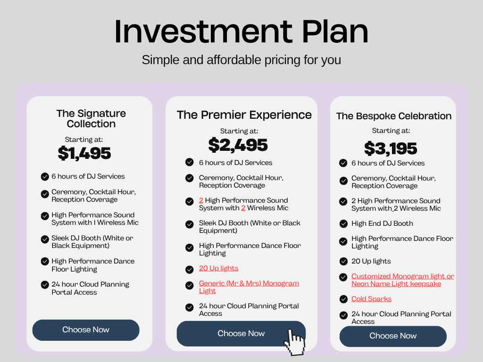Click the $1,495 price in Signature Collection

[x=84, y=153]
